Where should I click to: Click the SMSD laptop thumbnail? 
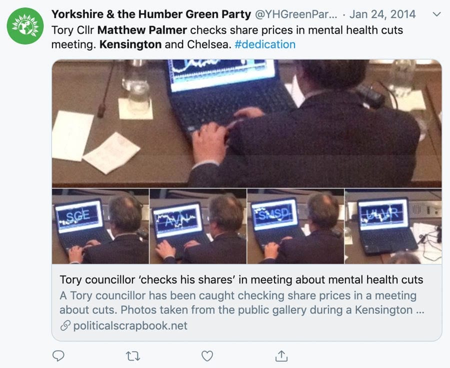click(295, 226)
